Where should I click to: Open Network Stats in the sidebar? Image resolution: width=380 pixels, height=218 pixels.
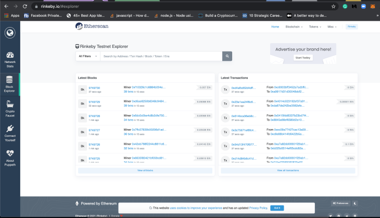pyautogui.click(x=10, y=59)
